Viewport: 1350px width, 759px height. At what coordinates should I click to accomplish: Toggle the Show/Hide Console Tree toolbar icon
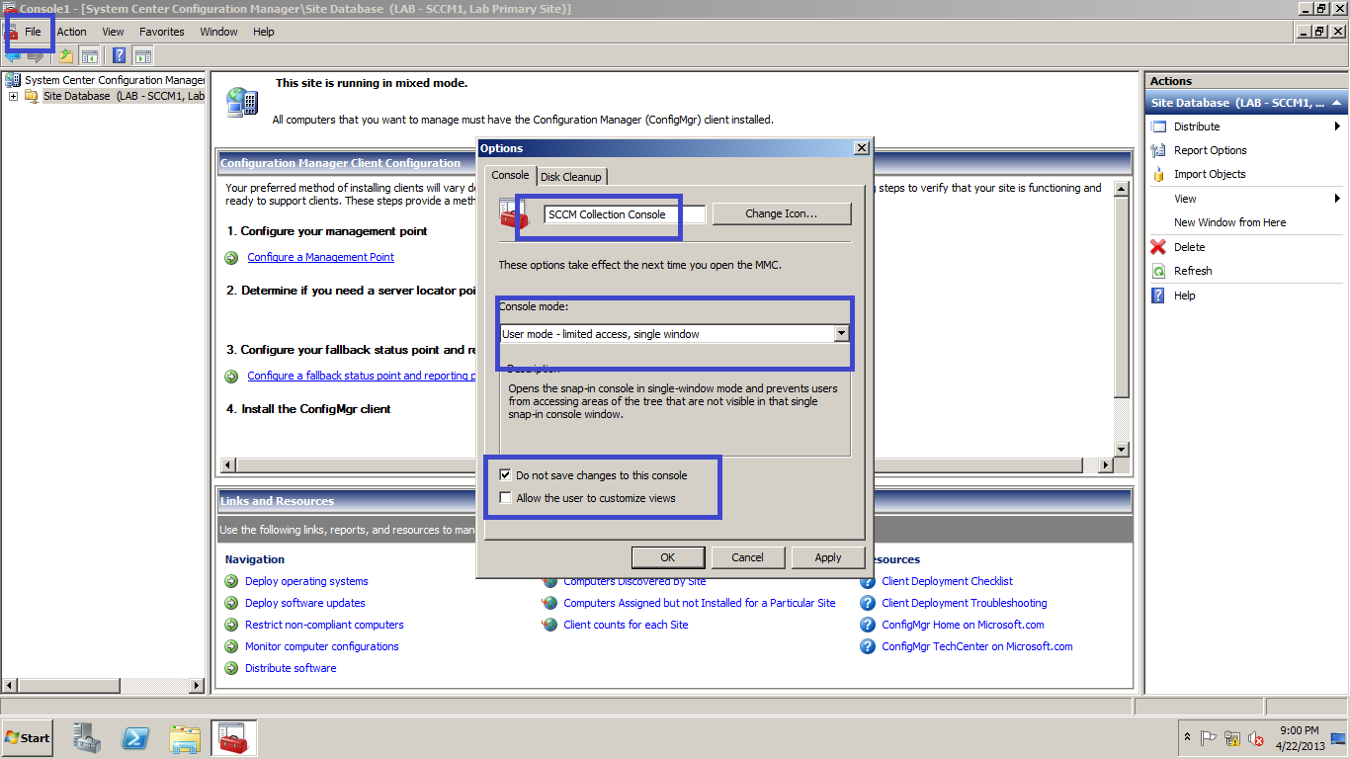[90, 55]
